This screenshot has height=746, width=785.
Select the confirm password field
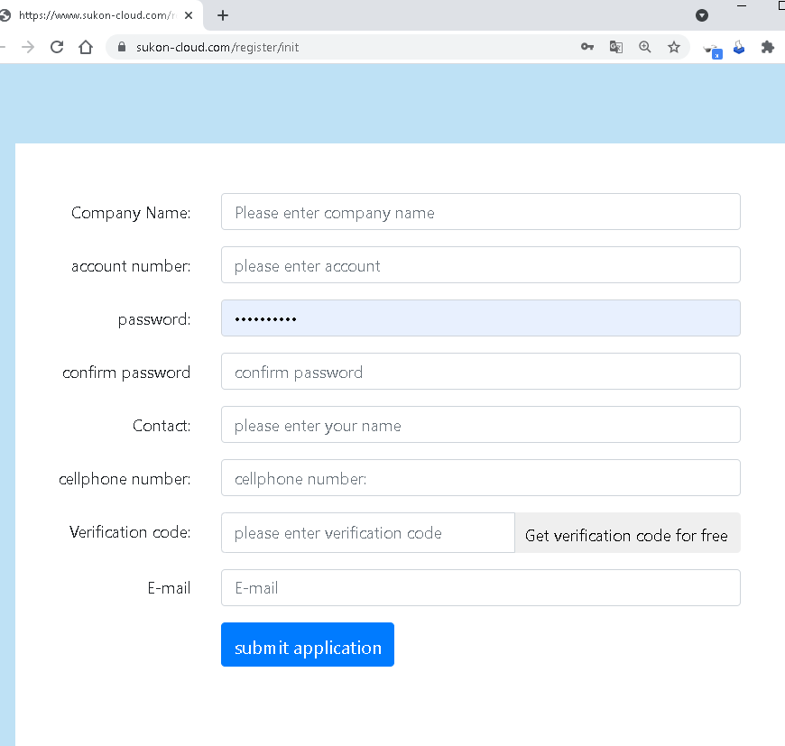(x=481, y=372)
